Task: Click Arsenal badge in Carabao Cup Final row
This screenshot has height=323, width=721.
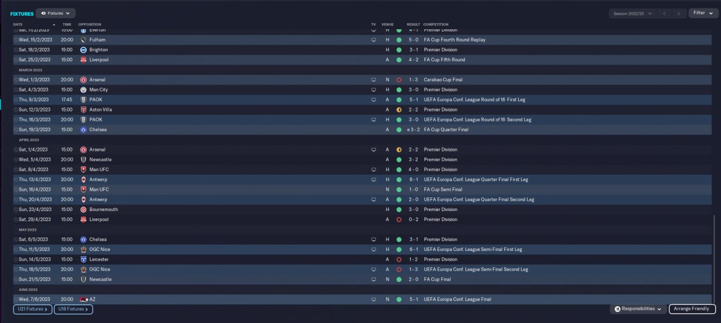Action: (x=83, y=80)
